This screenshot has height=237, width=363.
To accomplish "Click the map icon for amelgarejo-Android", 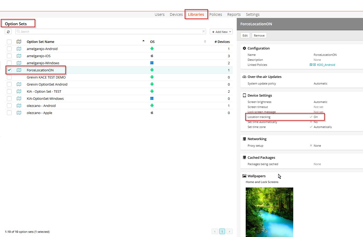I will click(x=19, y=49).
